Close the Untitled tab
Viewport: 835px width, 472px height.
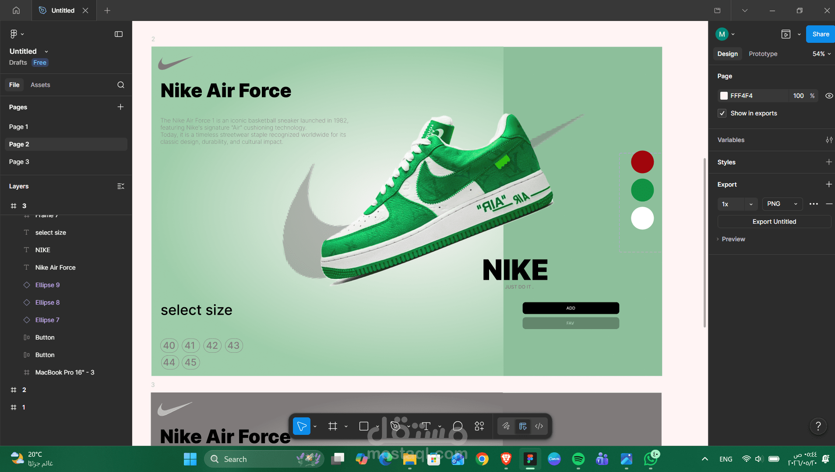point(85,10)
